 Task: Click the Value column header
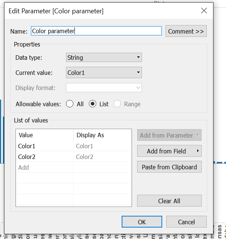(x=44, y=135)
